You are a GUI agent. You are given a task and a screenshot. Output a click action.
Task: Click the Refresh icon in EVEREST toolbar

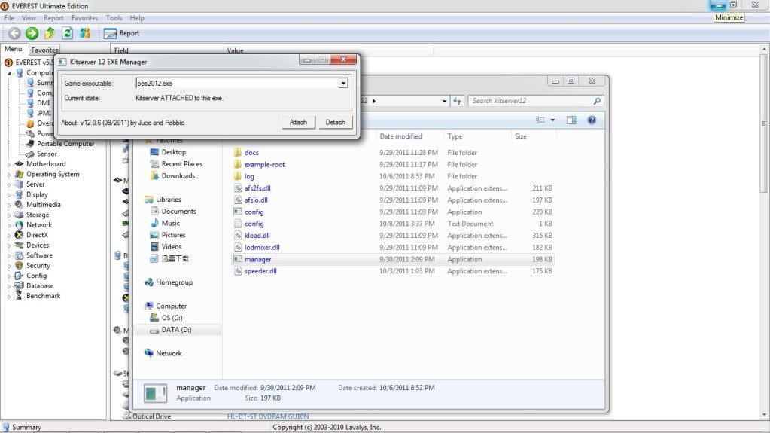click(x=67, y=33)
